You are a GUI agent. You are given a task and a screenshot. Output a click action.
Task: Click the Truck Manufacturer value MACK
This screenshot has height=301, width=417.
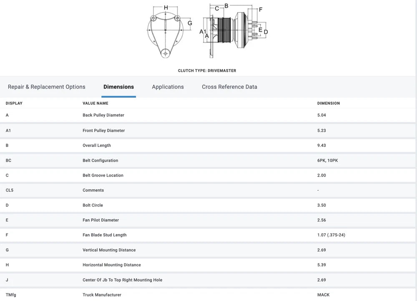pyautogui.click(x=323, y=295)
